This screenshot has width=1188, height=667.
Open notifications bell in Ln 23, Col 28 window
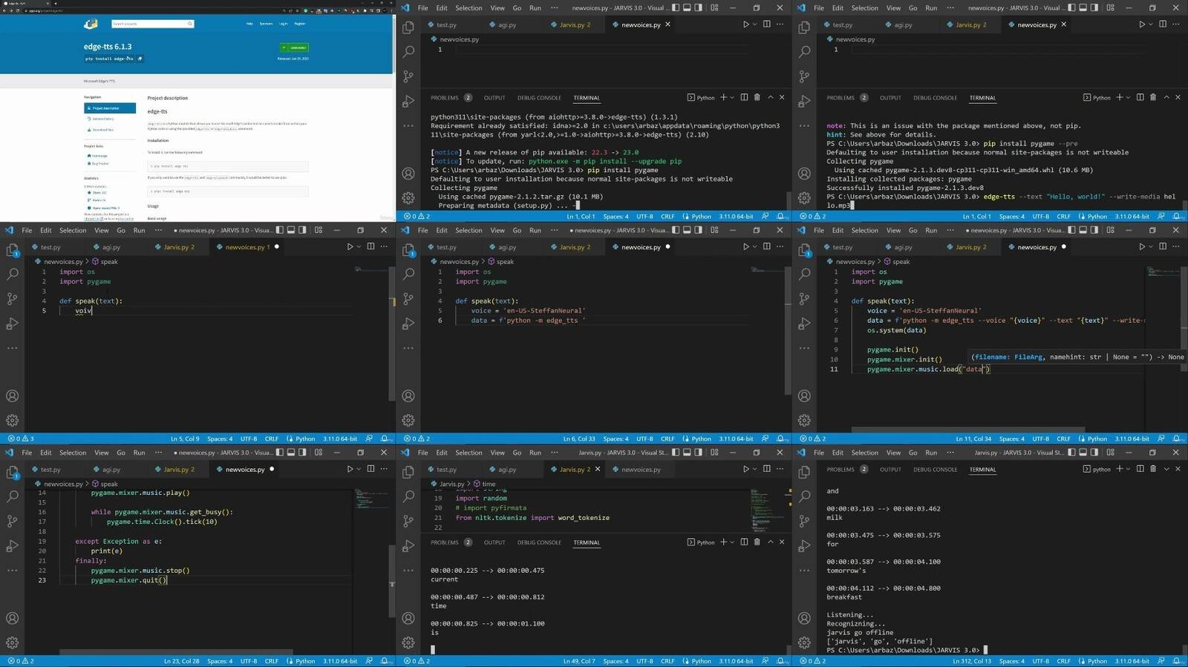coord(385,661)
